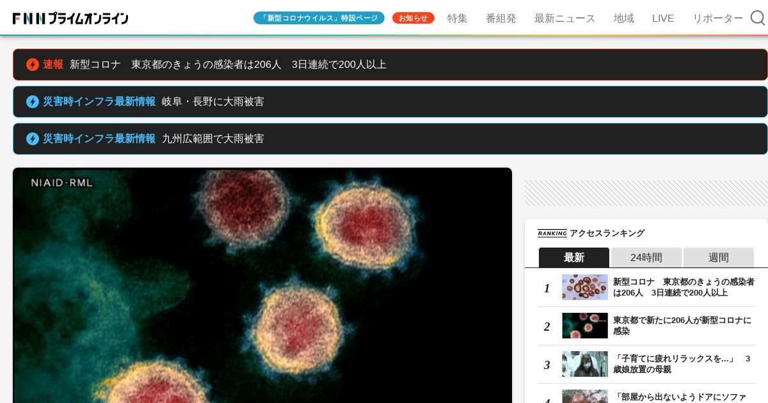This screenshot has width=768, height=403.
Task: Open thumbnail of rank 3 article
Action: (x=585, y=364)
